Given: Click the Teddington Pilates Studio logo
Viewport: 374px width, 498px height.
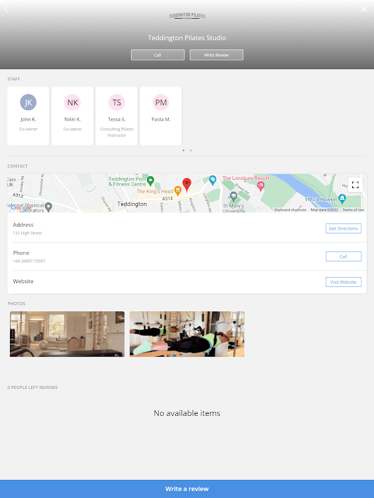Looking at the screenshot, I should (187, 16).
